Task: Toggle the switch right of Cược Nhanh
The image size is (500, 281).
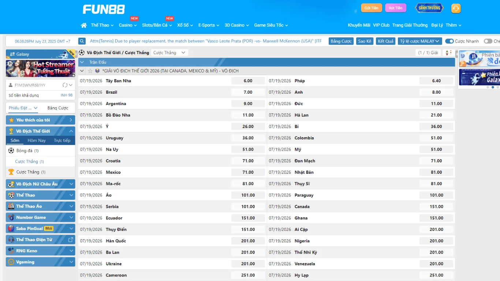Action: coord(488,41)
